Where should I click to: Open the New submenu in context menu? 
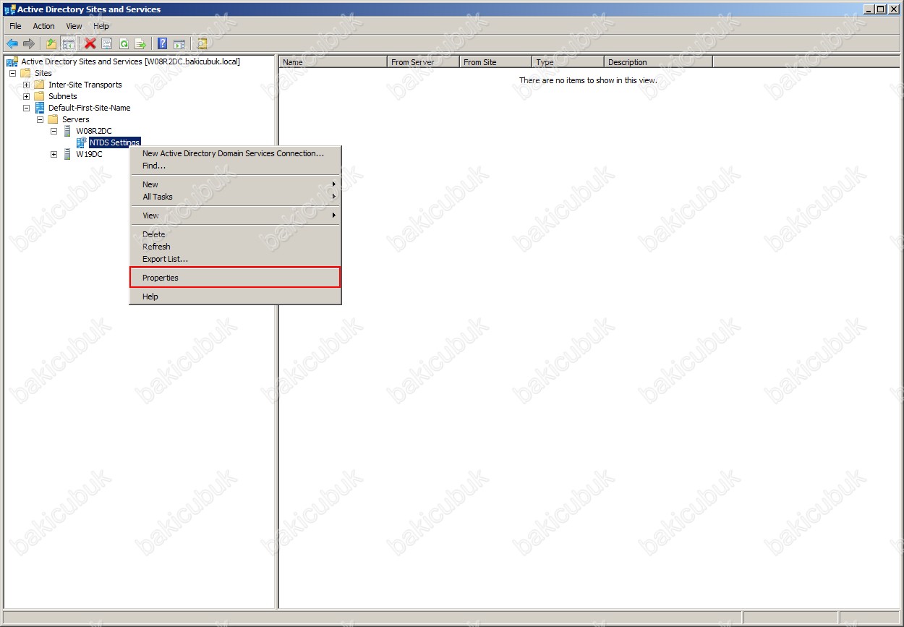point(235,184)
